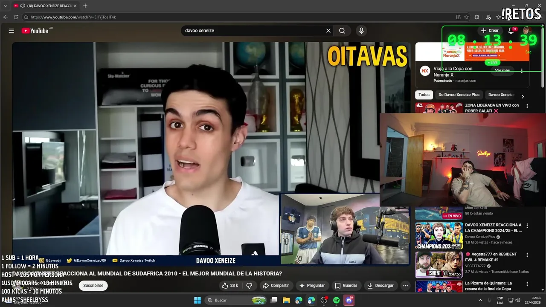This screenshot has width=546, height=307.
Task: Open Task View on the taskbar
Action: point(274,300)
